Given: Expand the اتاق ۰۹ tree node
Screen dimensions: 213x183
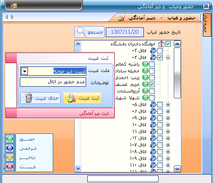Looking at the screenshot, I should [168, 118].
